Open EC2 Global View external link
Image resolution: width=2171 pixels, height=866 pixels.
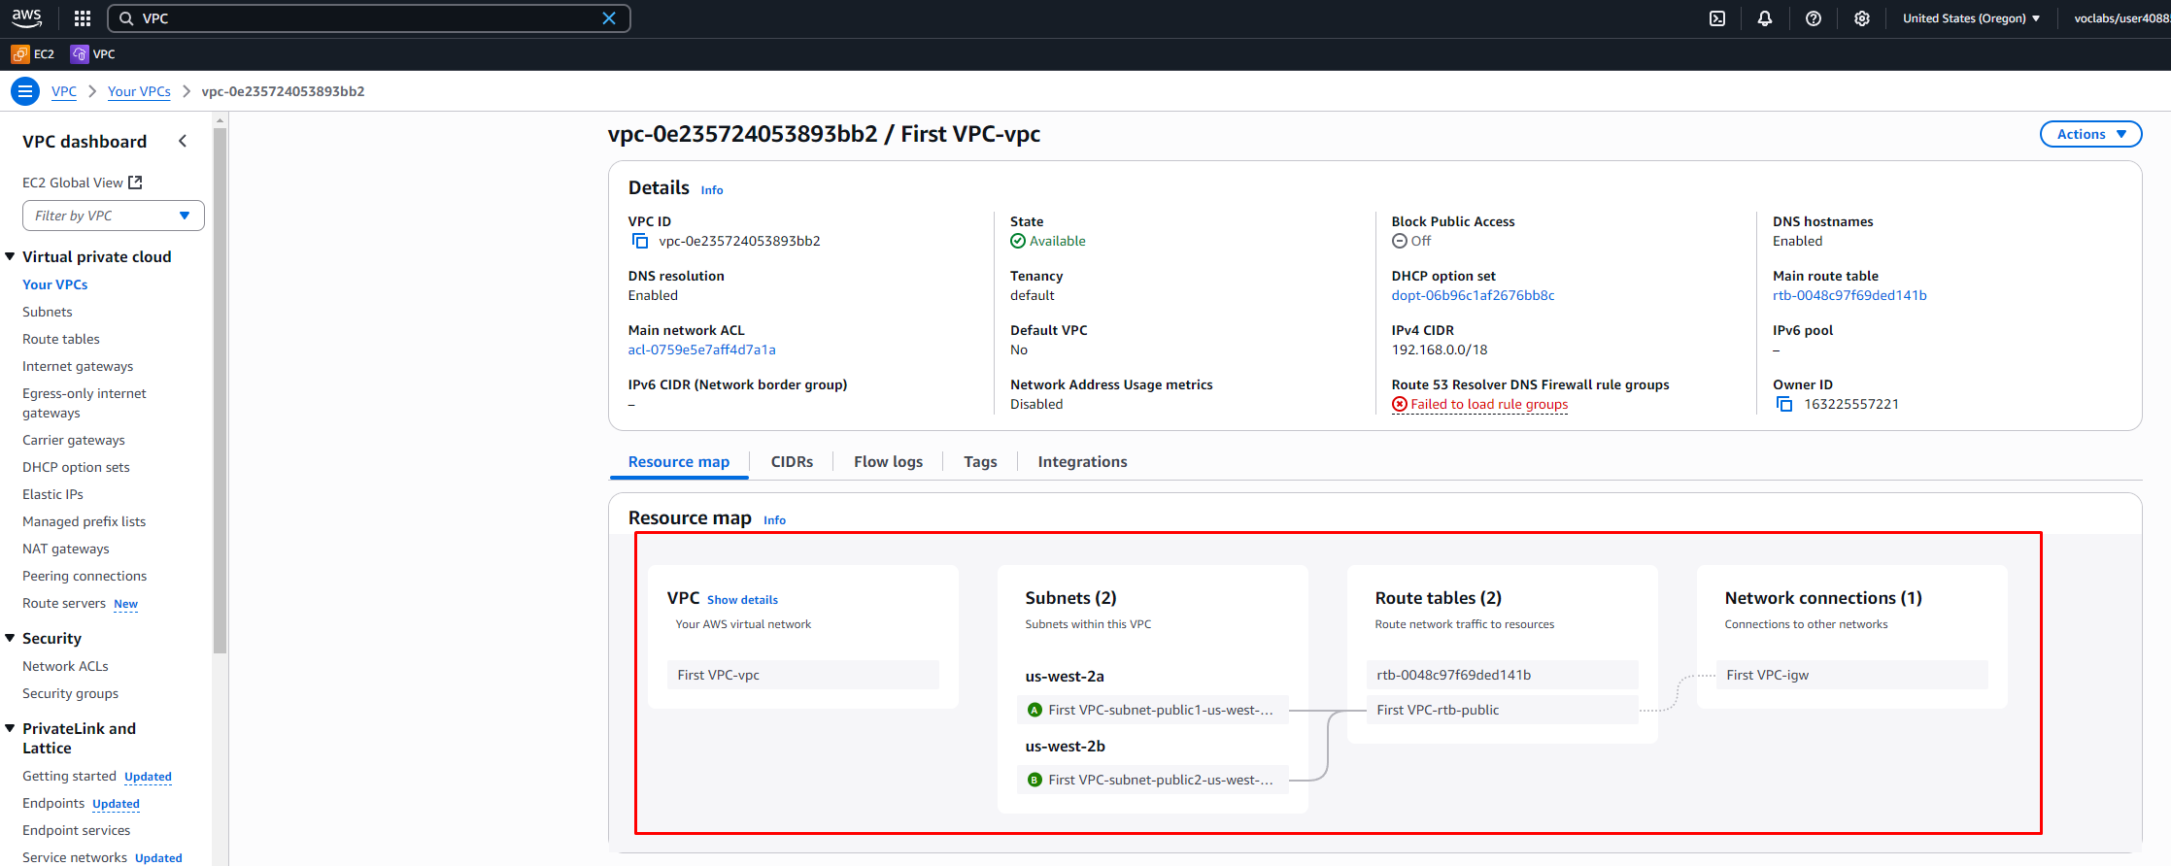point(83,183)
